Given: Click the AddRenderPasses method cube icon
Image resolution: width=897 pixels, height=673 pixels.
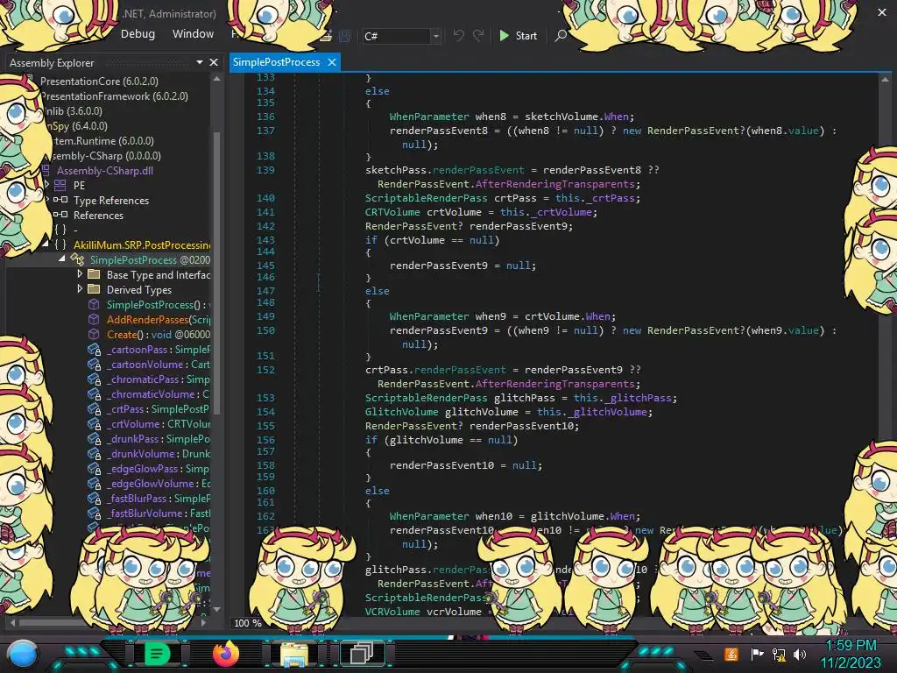Looking at the screenshot, I should [94, 319].
